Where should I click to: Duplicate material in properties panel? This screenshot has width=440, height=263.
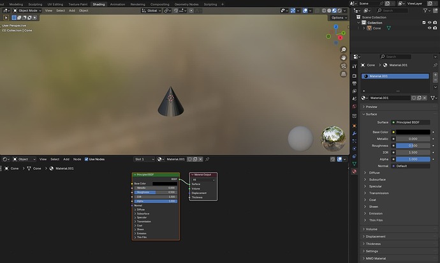(419, 98)
